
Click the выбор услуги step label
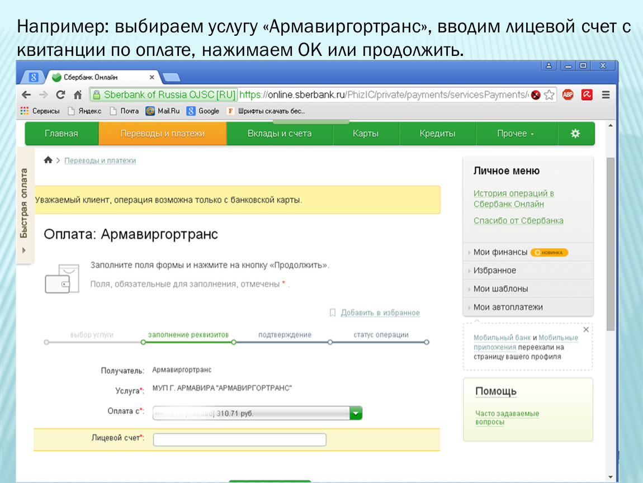[x=92, y=334]
